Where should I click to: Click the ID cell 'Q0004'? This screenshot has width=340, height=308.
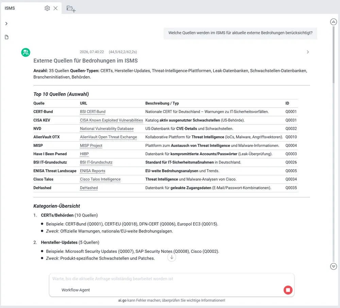(291, 145)
